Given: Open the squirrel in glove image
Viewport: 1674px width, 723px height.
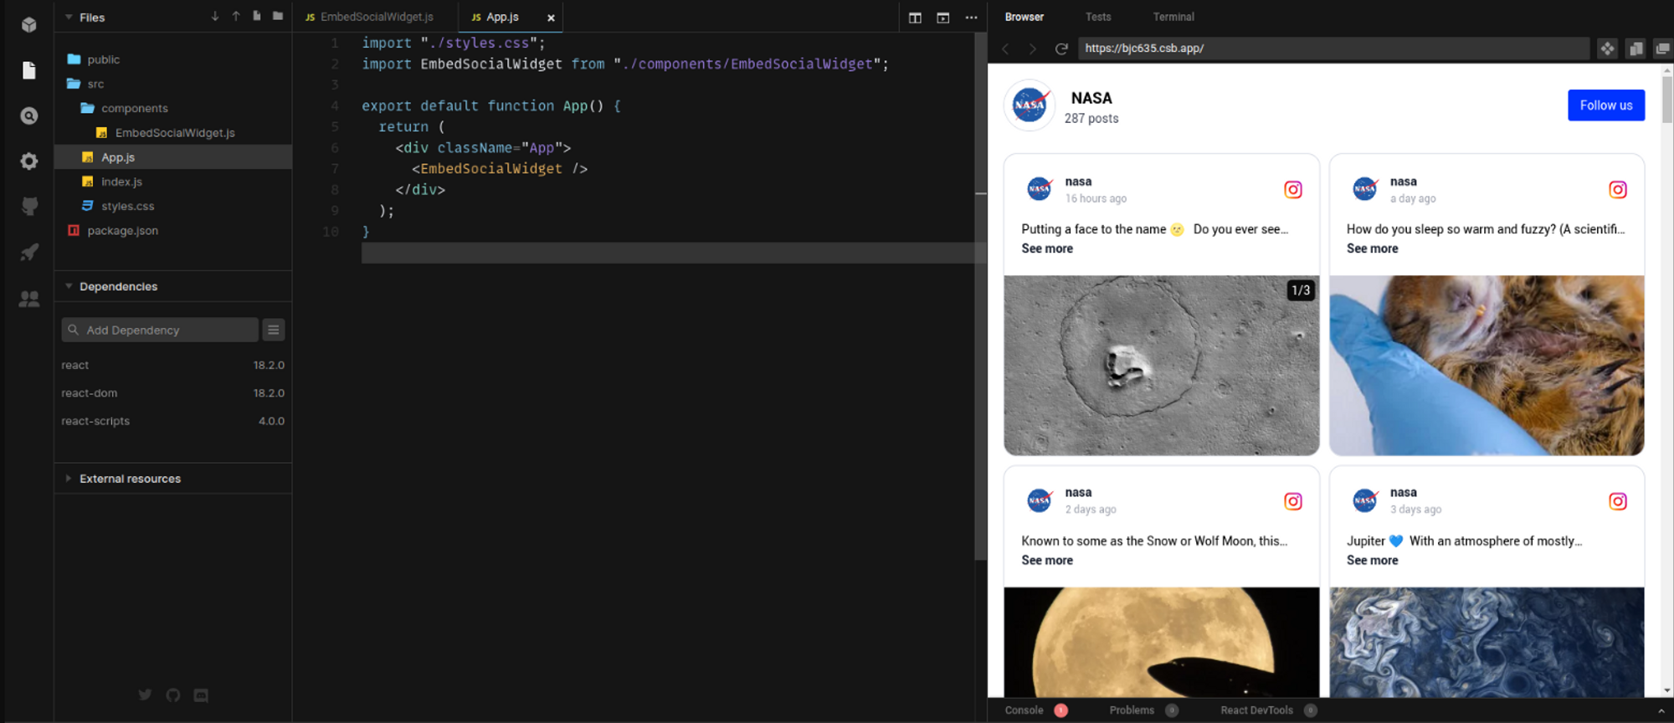Looking at the screenshot, I should coord(1487,365).
